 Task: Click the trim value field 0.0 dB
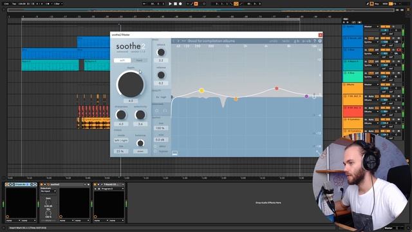pos(161,140)
